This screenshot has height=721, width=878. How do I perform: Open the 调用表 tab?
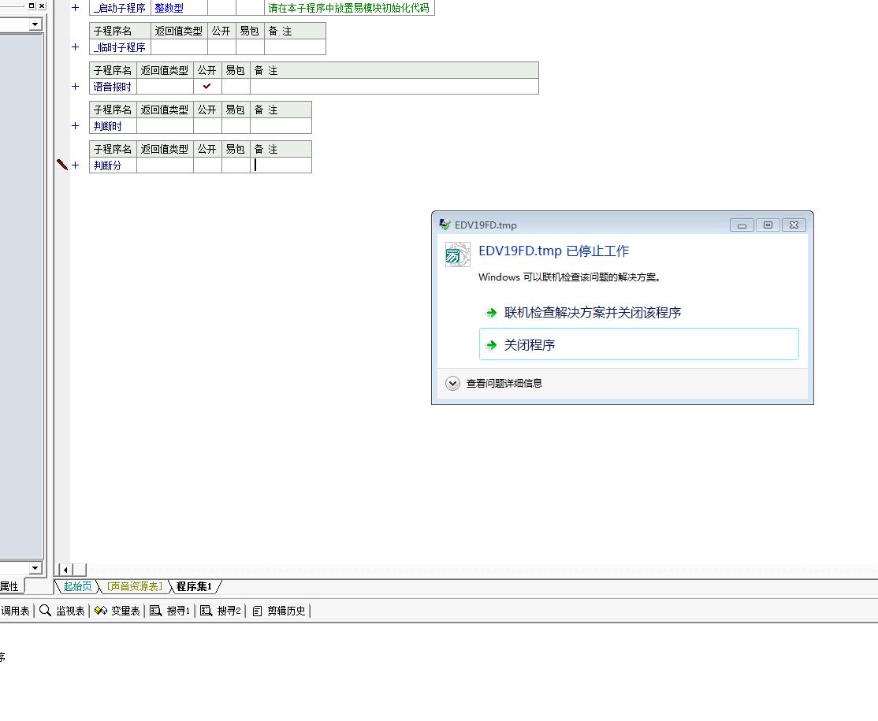click(15, 611)
